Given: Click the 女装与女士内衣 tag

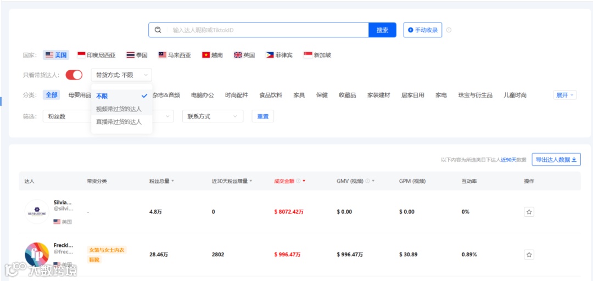Looking at the screenshot, I should click(107, 250).
